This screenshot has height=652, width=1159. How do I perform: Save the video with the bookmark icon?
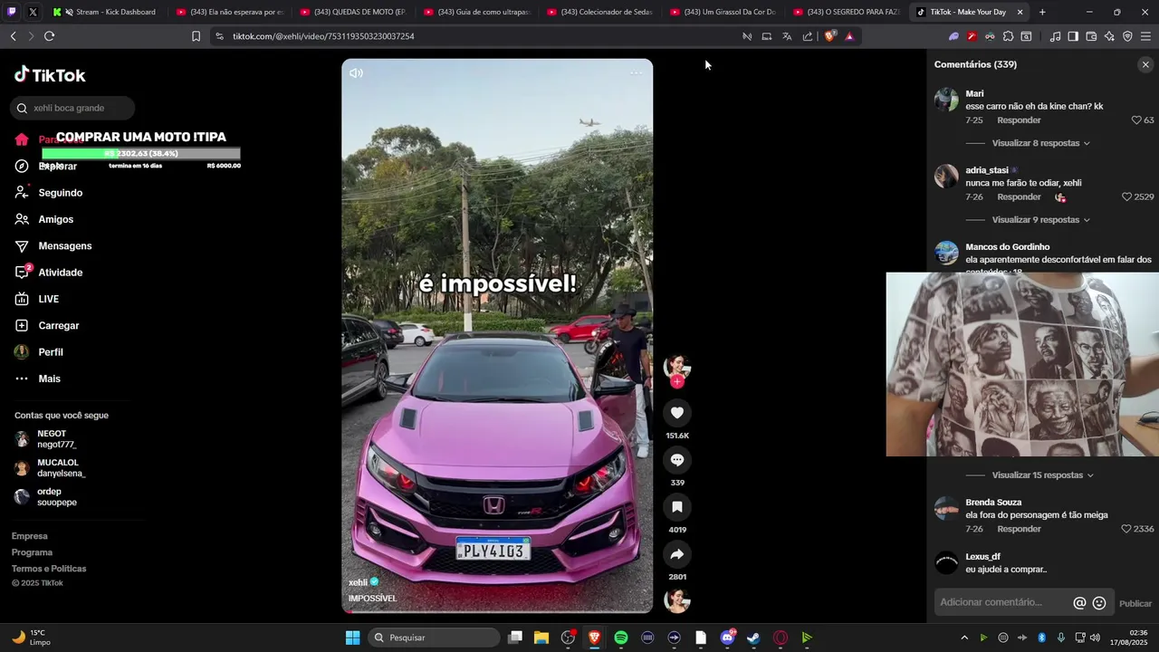[x=676, y=507]
